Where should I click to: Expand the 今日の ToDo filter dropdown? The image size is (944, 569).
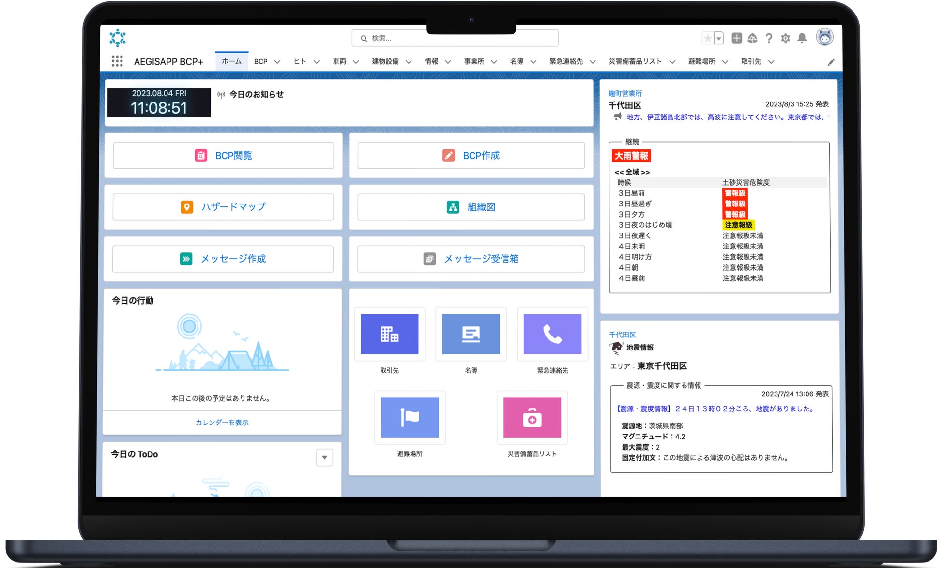324,457
